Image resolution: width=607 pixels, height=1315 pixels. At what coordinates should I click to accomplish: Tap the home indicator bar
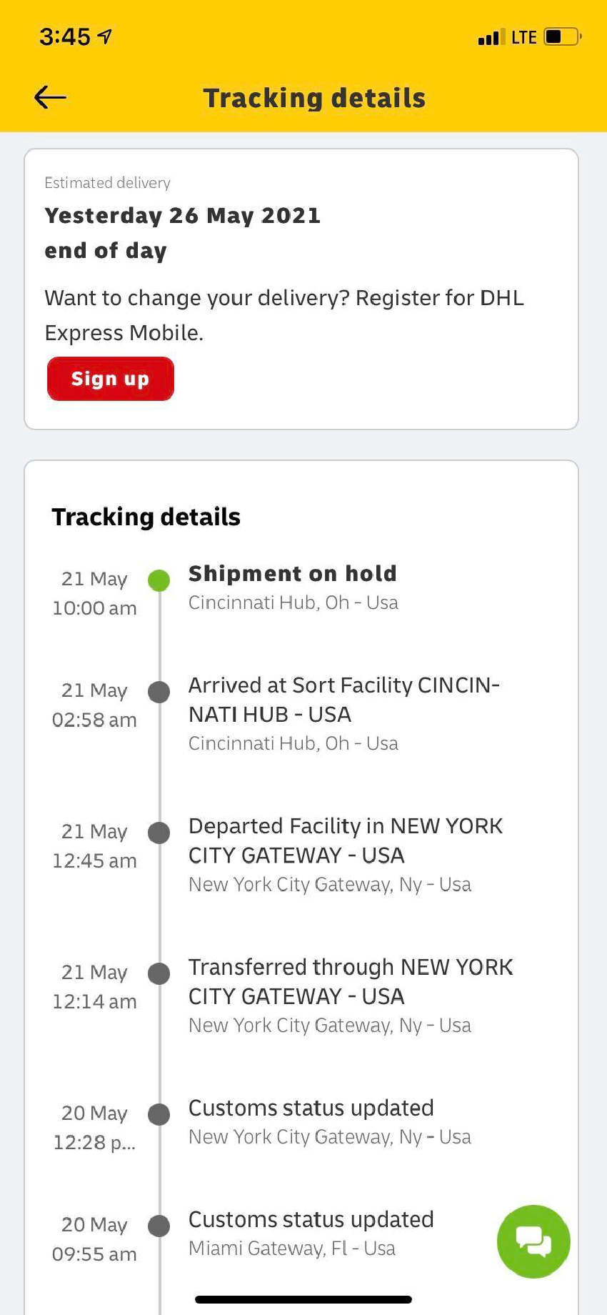[x=303, y=1299]
